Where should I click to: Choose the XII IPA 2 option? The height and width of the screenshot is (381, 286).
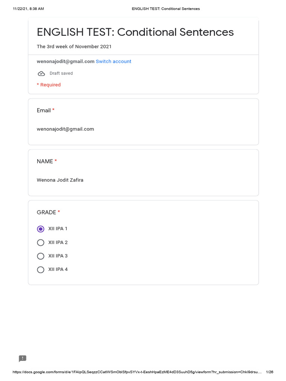(41, 243)
